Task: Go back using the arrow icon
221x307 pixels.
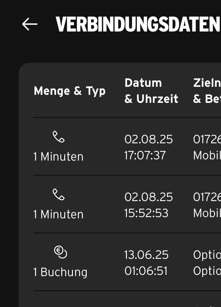Action: (30, 24)
